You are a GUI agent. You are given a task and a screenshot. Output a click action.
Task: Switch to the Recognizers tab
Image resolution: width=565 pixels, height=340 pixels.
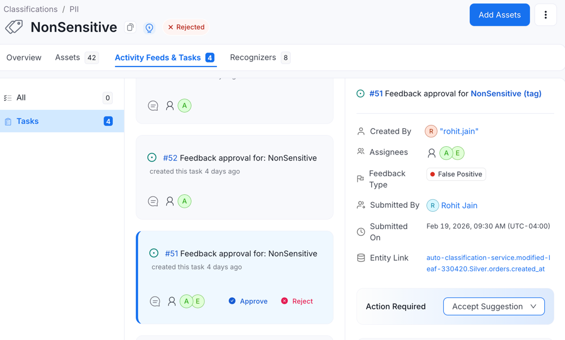coord(252,57)
